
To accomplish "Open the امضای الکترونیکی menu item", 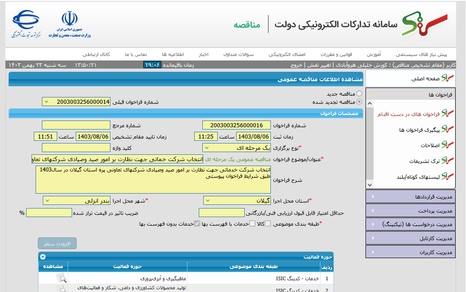I will (x=287, y=55).
